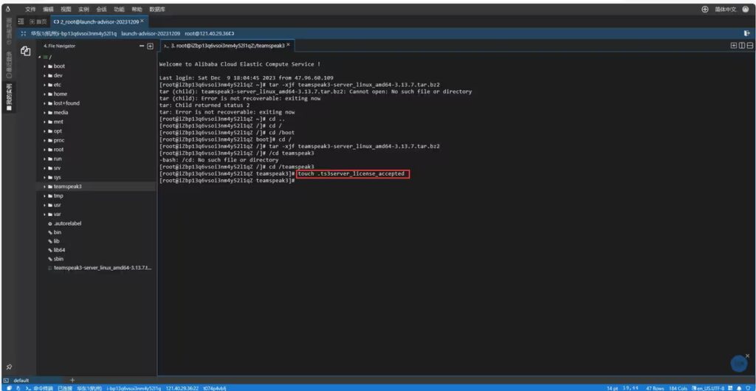Split terminal vertically icon
Viewport: 756px width, 391px height.
(742, 45)
